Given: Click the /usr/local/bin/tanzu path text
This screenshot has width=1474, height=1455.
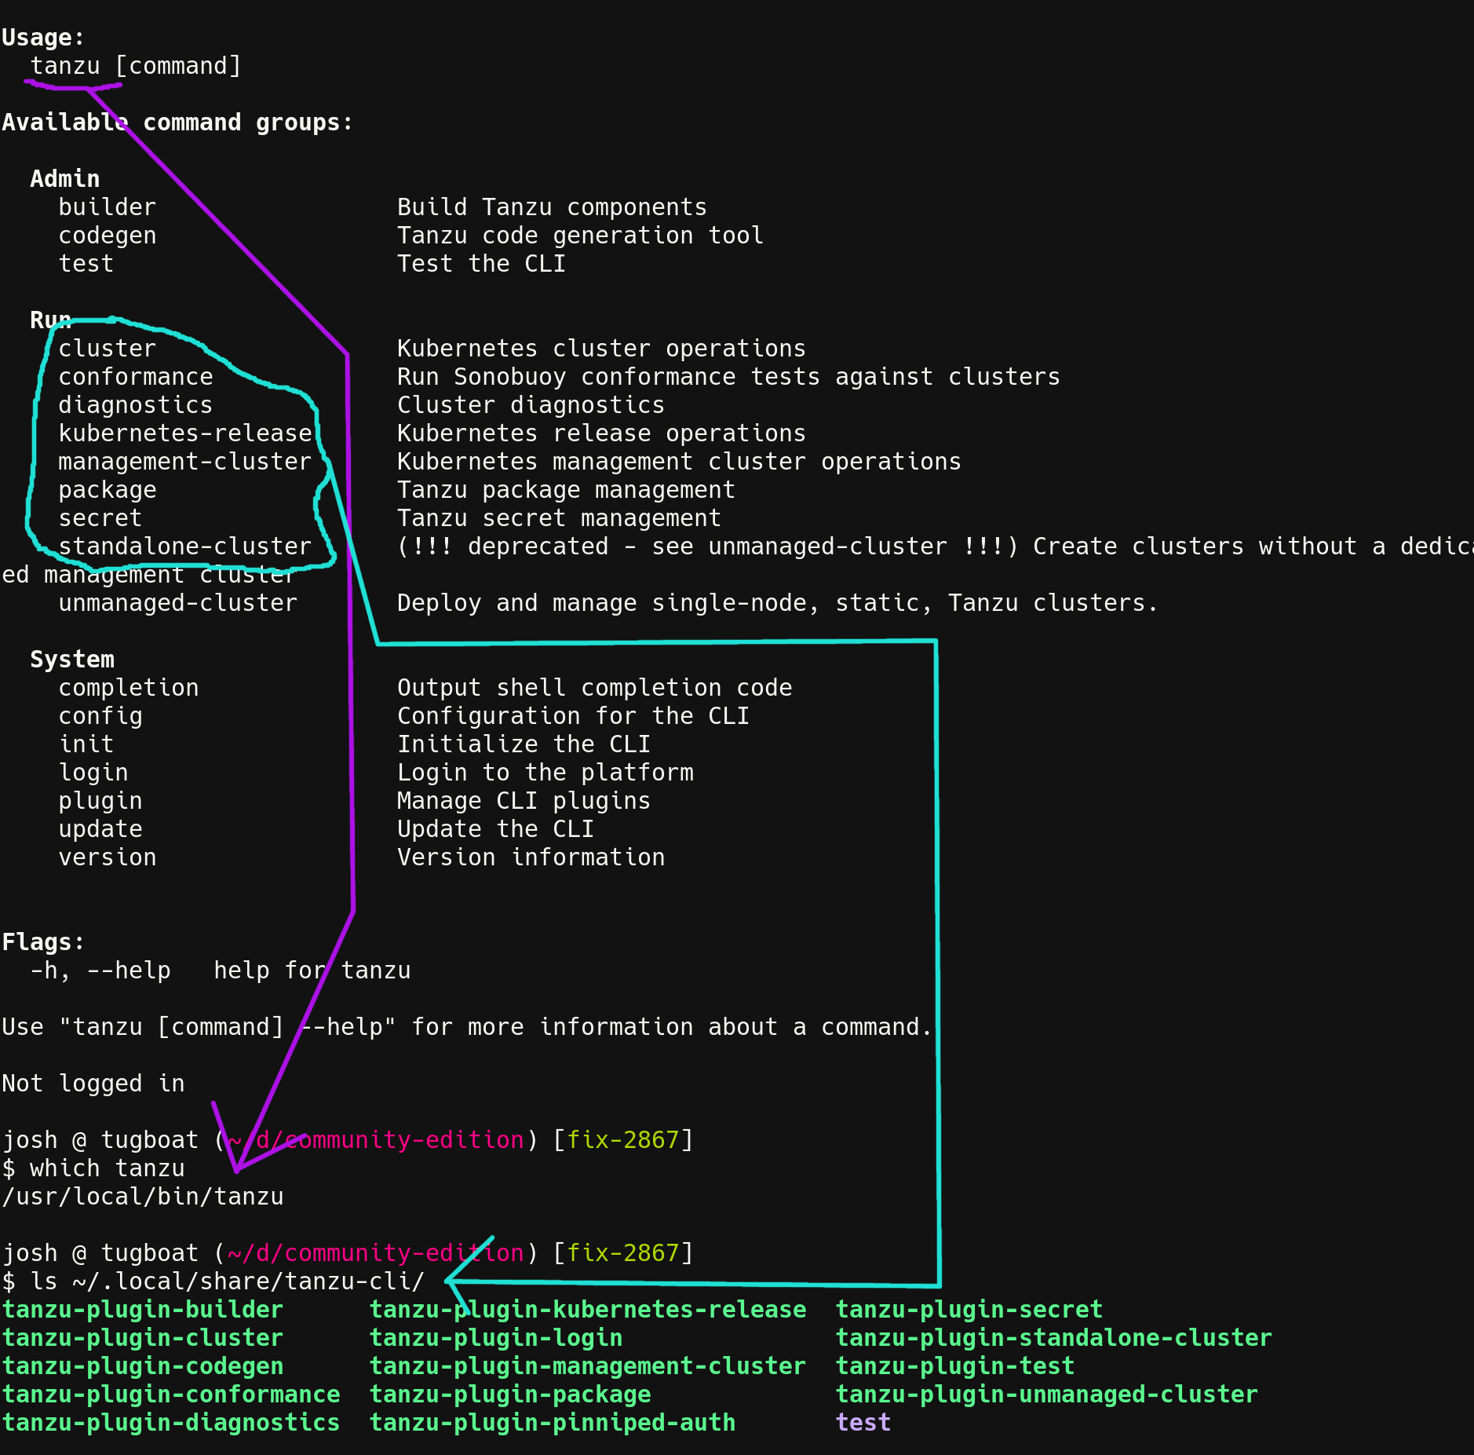Looking at the screenshot, I should click(x=142, y=1196).
